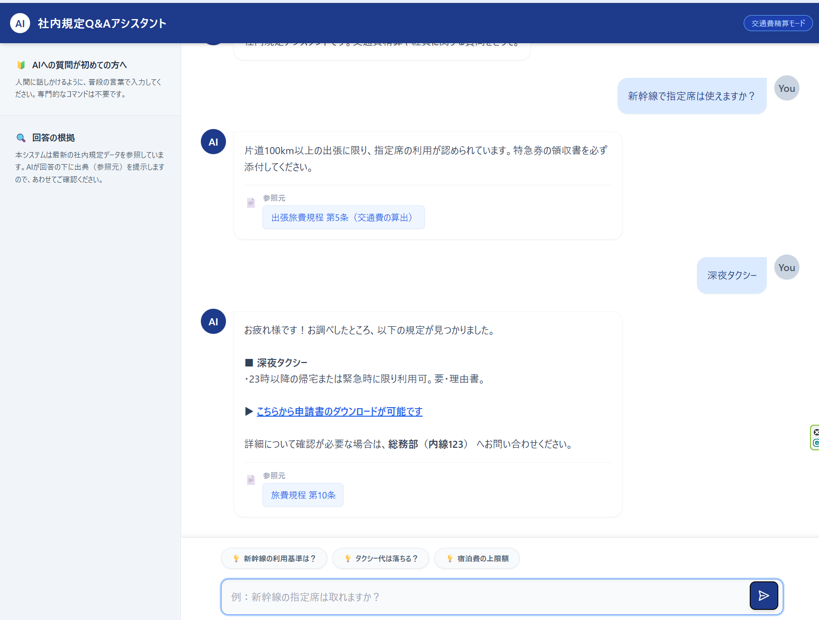Screen dimensions: 819x620
Task: Click the text 総務部（内線123）
Action: 428,444
